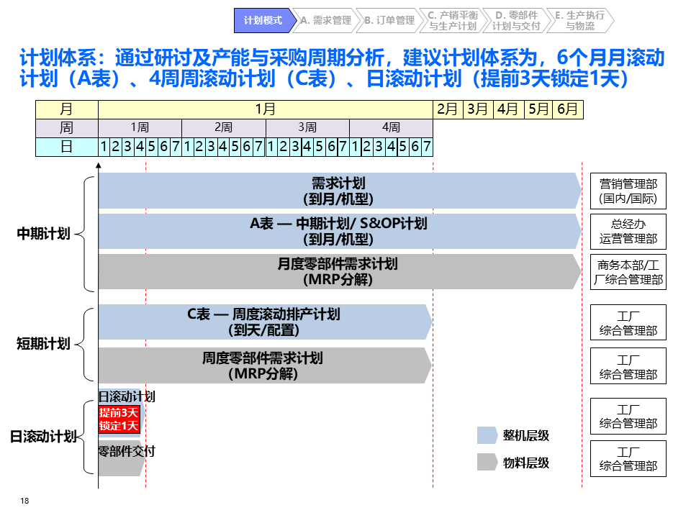Click the 总经办 运营管理部 box
The width and height of the screenshot is (691, 518).
[628, 232]
